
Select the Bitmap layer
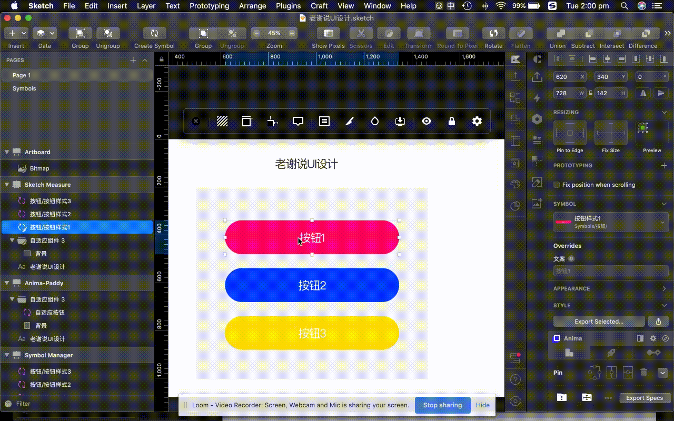pyautogui.click(x=77, y=168)
